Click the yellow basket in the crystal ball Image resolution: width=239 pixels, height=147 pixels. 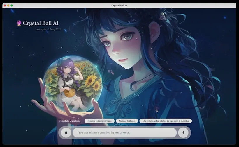click(x=69, y=93)
